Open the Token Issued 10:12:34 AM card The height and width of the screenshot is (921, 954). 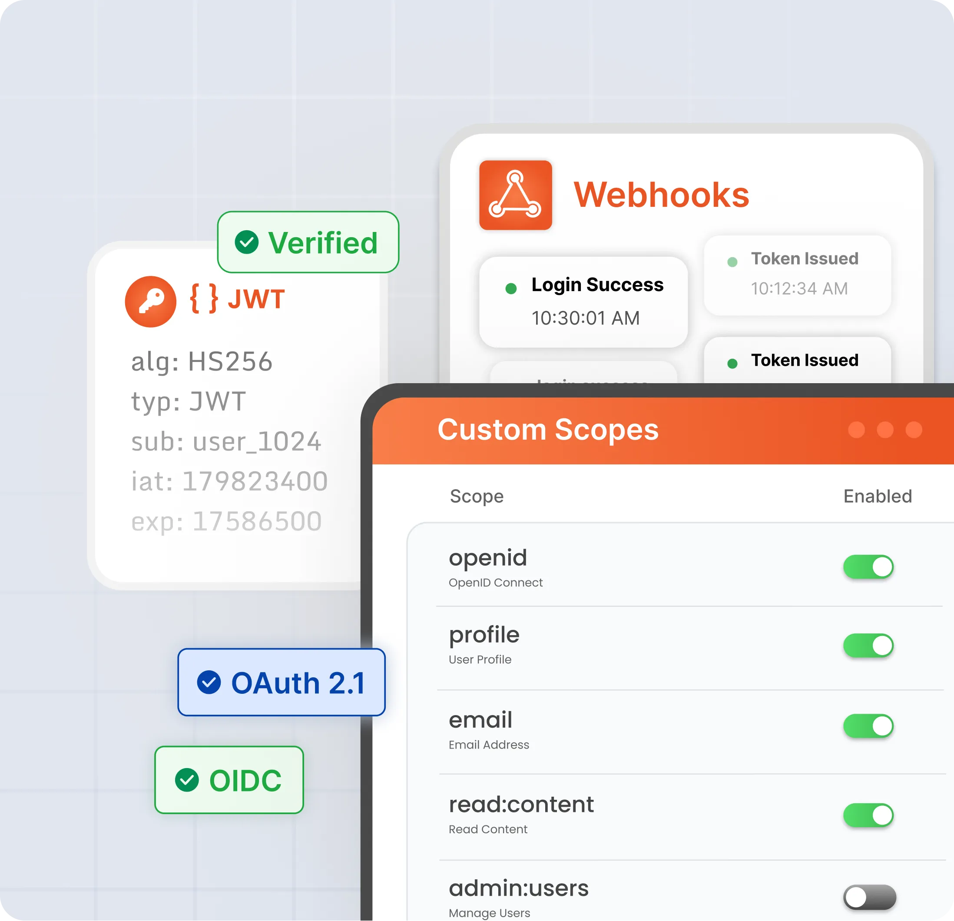pyautogui.click(x=797, y=275)
